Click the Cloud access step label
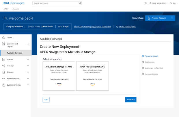This screenshot has width=179, height=117. click(150, 62)
